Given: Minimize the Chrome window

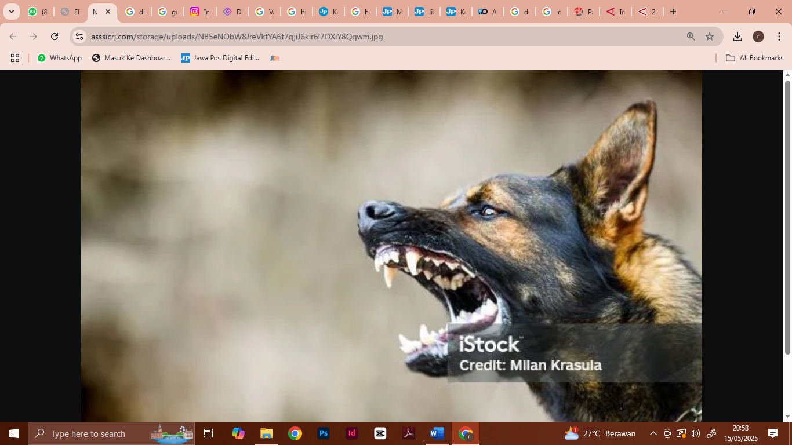Looking at the screenshot, I should [x=725, y=12].
